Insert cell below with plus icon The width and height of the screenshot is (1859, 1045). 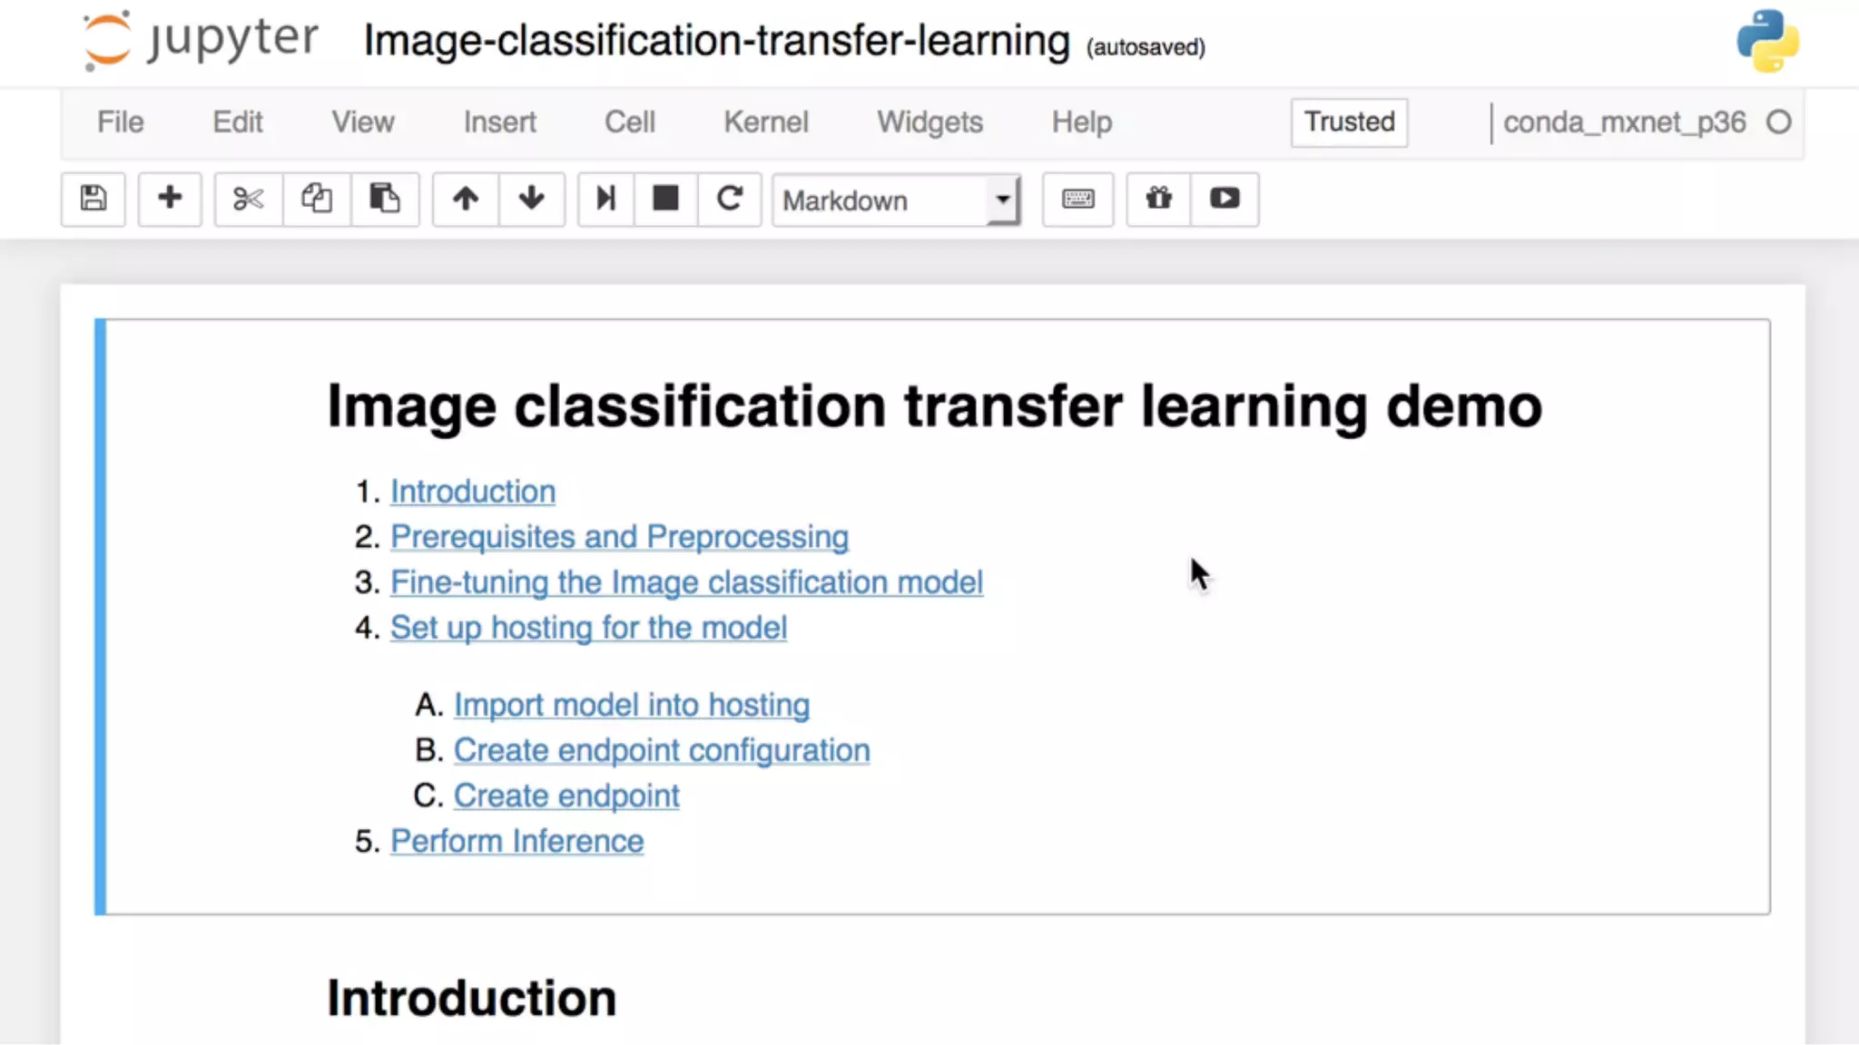click(x=170, y=199)
